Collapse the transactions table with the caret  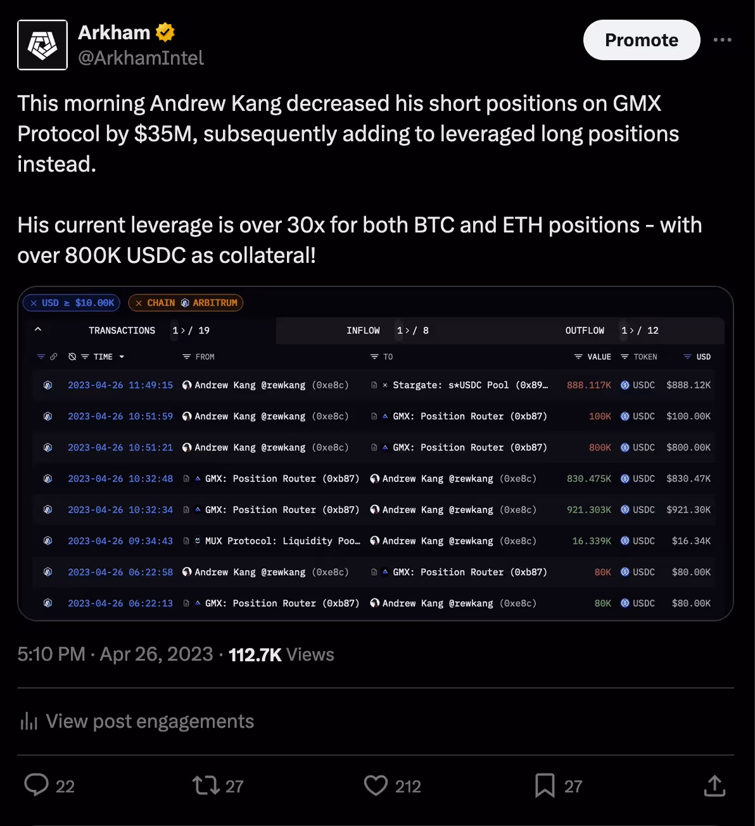pos(38,329)
